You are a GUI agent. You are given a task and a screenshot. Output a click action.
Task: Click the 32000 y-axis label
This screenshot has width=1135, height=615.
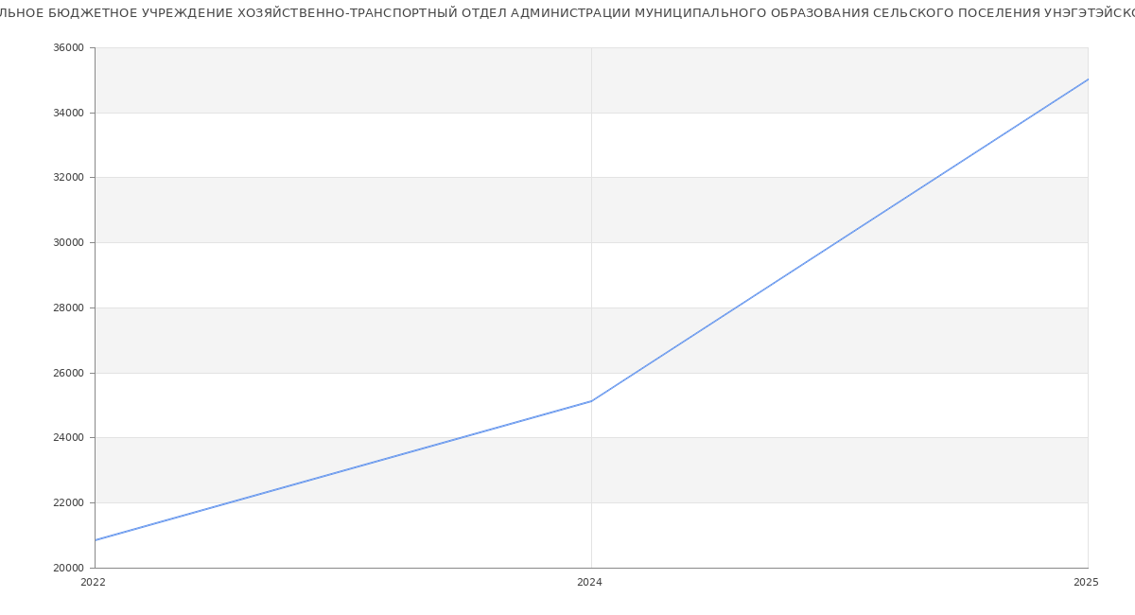point(67,177)
